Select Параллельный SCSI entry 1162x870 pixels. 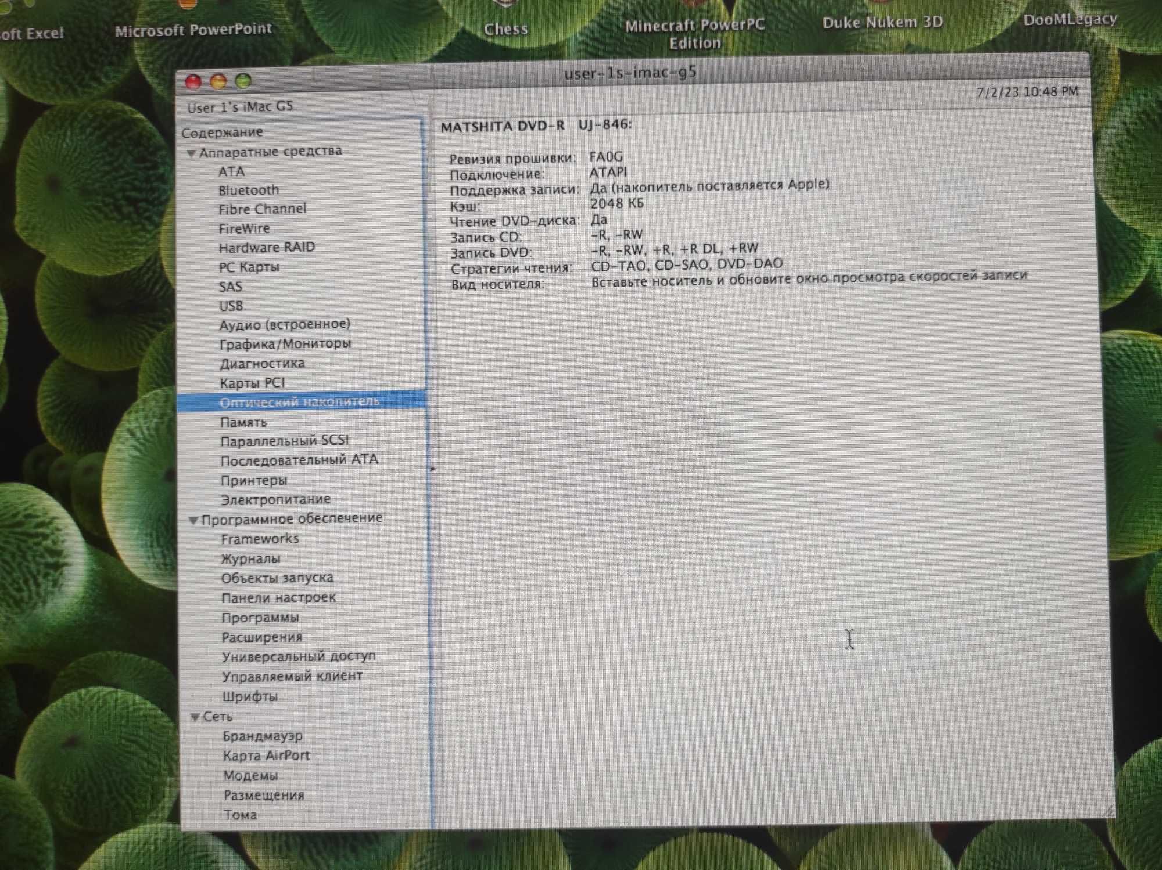tap(285, 441)
